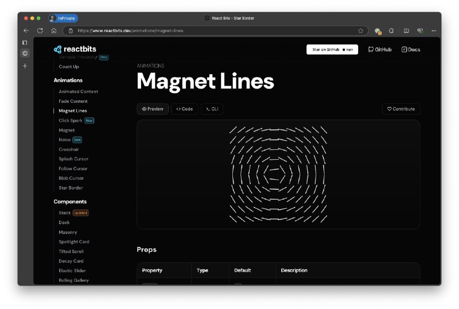This screenshot has width=459, height=309.
Task: Open the browser extensions puzzle icon
Action: (x=391, y=30)
